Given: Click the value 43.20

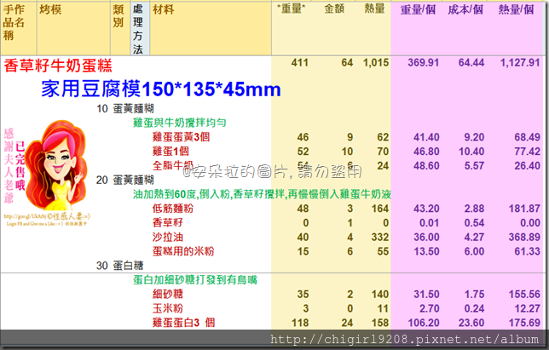Looking at the screenshot, I should coord(426,209).
